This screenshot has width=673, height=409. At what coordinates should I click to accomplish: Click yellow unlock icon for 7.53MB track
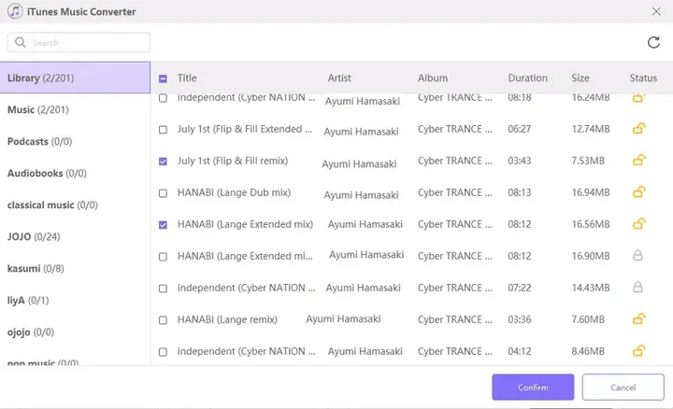pos(639,161)
